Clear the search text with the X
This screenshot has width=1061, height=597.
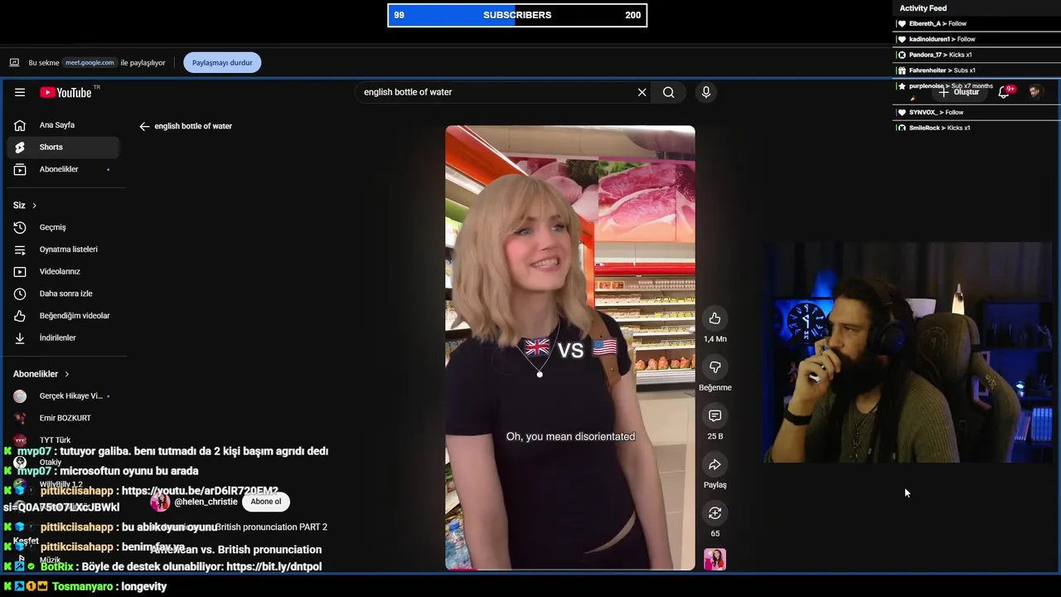tap(642, 92)
